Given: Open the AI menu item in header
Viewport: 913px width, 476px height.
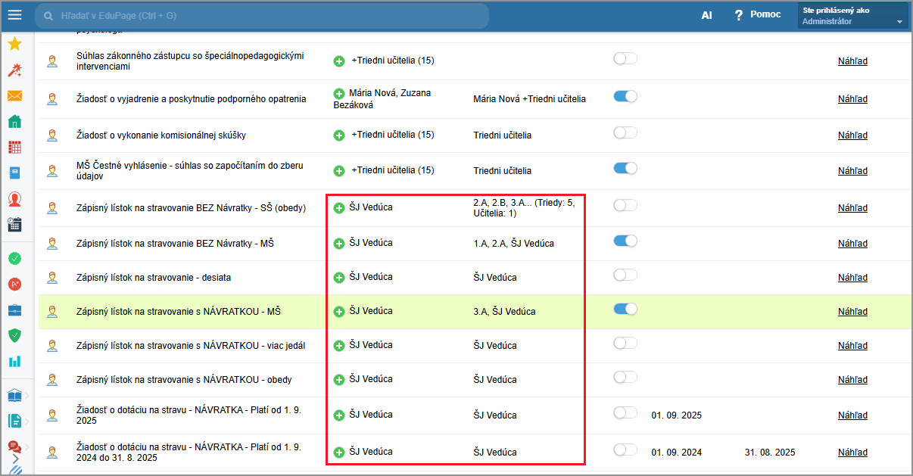Looking at the screenshot, I should 706,15.
